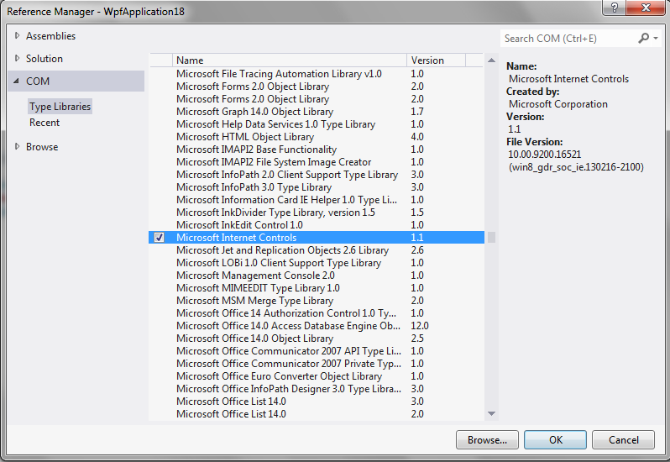Select the Assemblies category
Image resolution: width=670 pixels, height=462 pixels.
[x=51, y=36]
